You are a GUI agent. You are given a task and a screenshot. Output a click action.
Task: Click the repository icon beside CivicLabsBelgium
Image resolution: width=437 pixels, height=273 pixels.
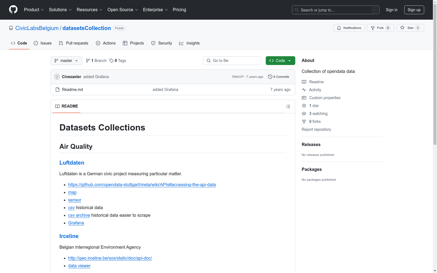11,28
